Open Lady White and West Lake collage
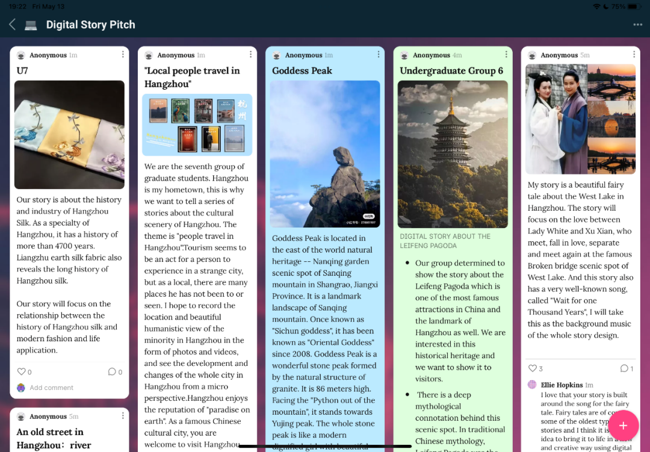The width and height of the screenshot is (650, 452). (581, 119)
